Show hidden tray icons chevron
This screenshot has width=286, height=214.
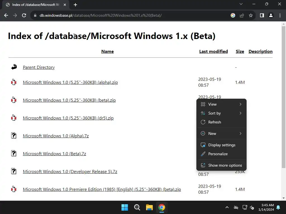(227, 207)
